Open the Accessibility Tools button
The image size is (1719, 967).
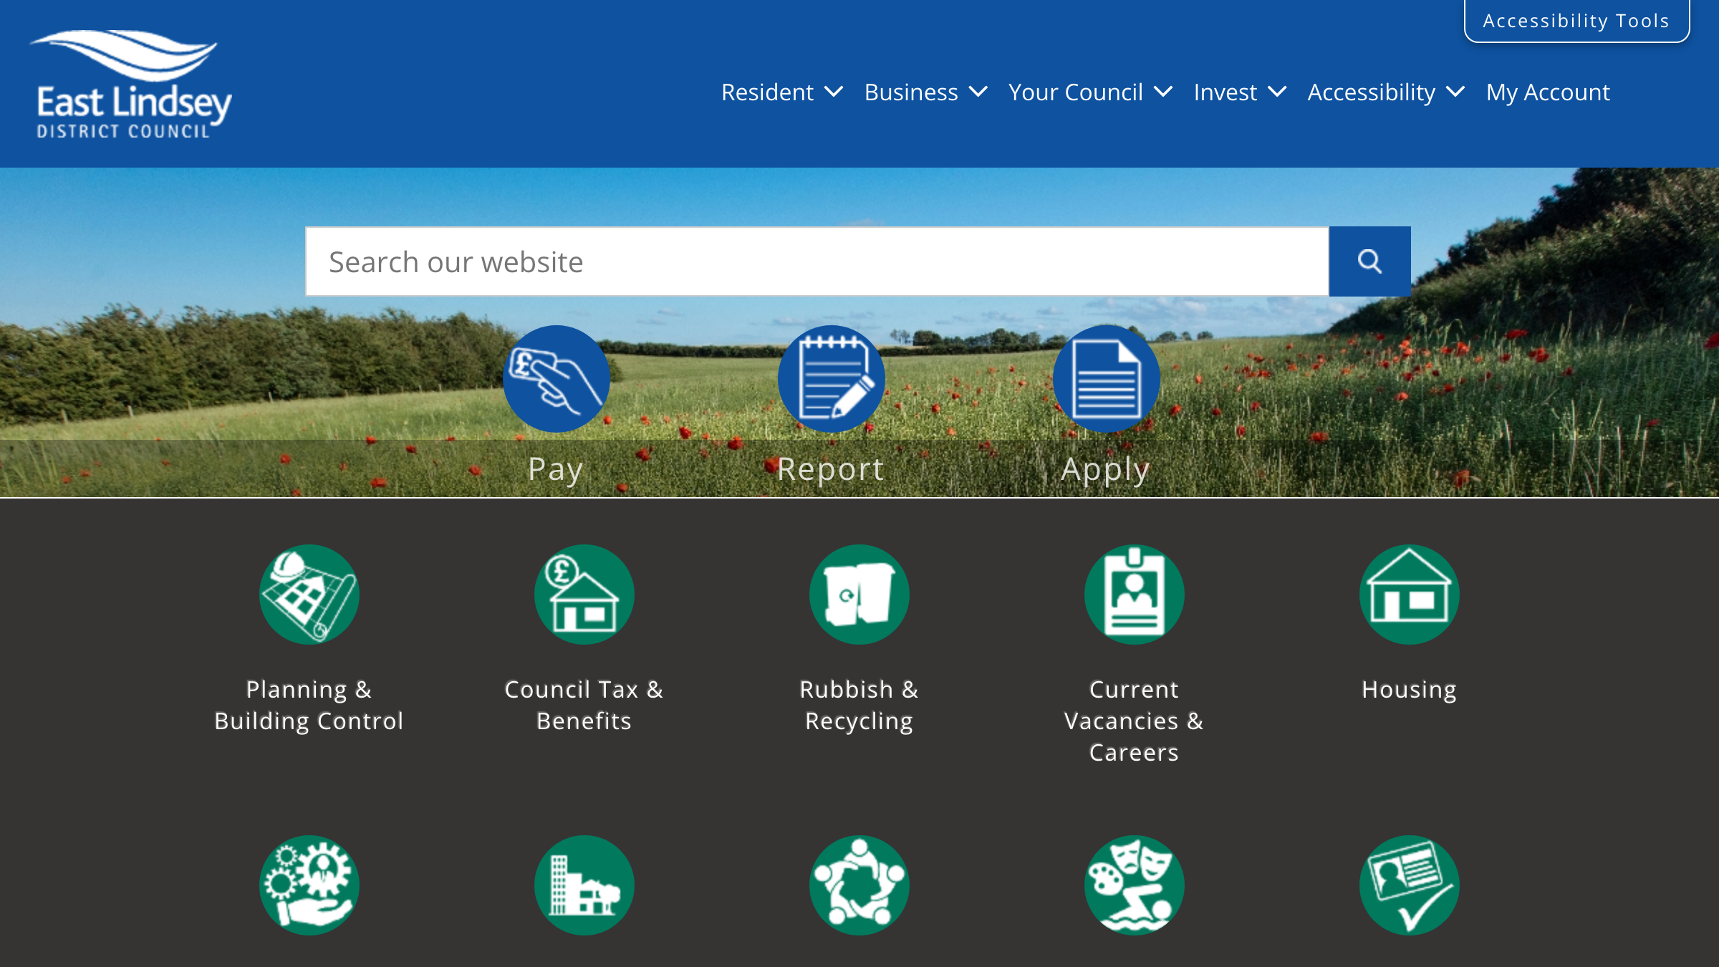pyautogui.click(x=1576, y=21)
